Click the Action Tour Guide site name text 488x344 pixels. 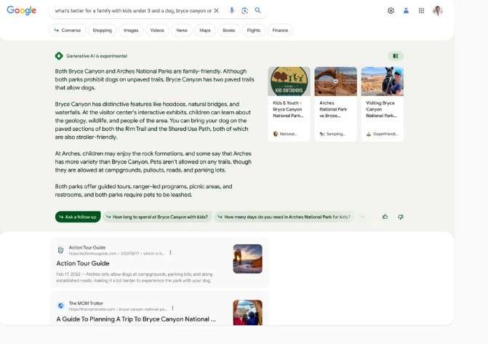[x=87, y=247]
